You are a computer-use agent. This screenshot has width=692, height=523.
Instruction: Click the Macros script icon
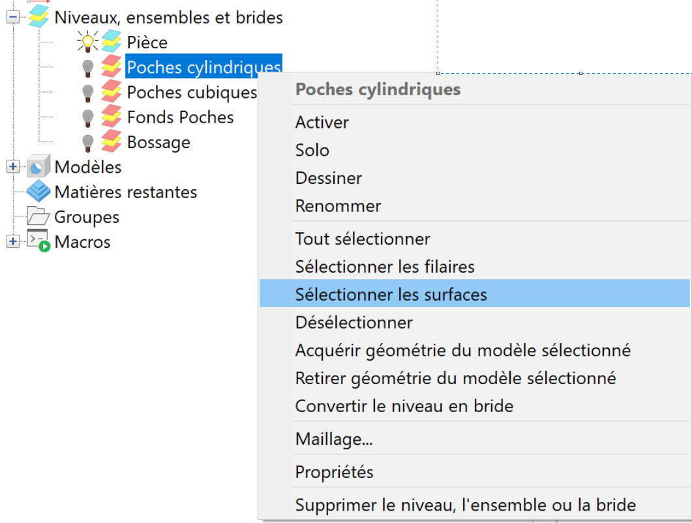coord(38,241)
